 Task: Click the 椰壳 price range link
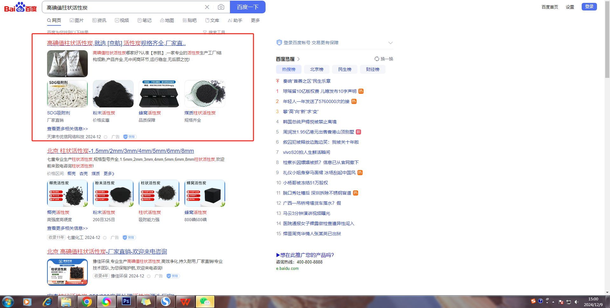tap(72, 174)
